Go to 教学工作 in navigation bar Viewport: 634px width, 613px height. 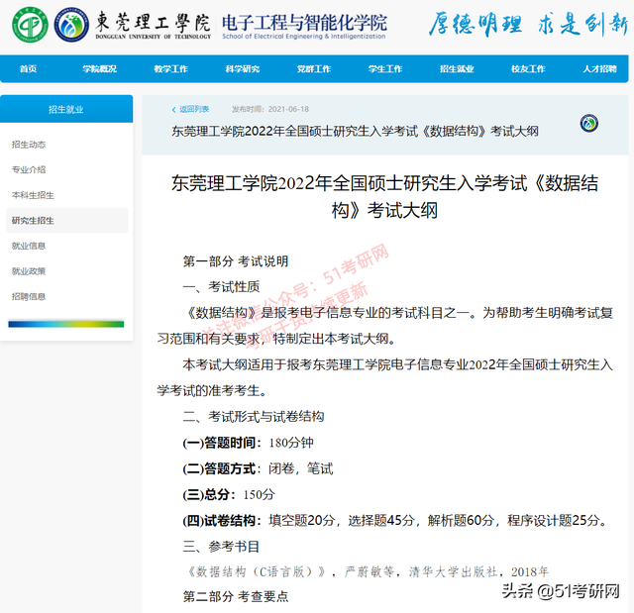click(x=170, y=69)
